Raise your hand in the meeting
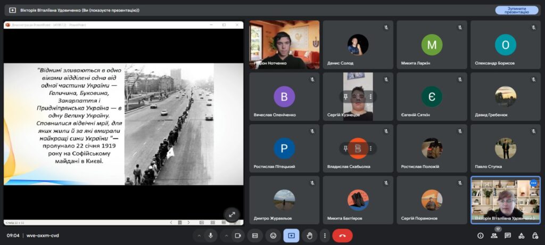 point(309,235)
